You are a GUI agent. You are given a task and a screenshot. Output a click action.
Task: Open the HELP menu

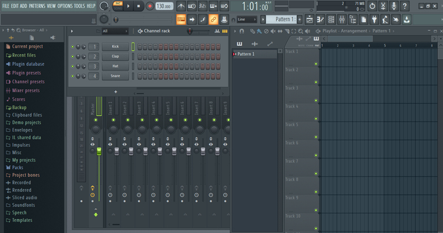coord(91,6)
